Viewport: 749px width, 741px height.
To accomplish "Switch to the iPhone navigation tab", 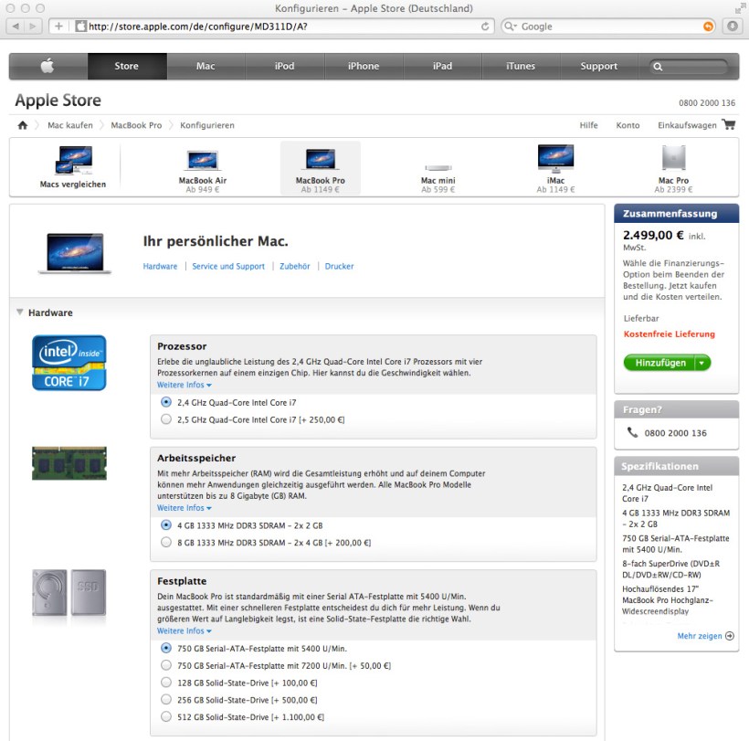I will tap(363, 66).
